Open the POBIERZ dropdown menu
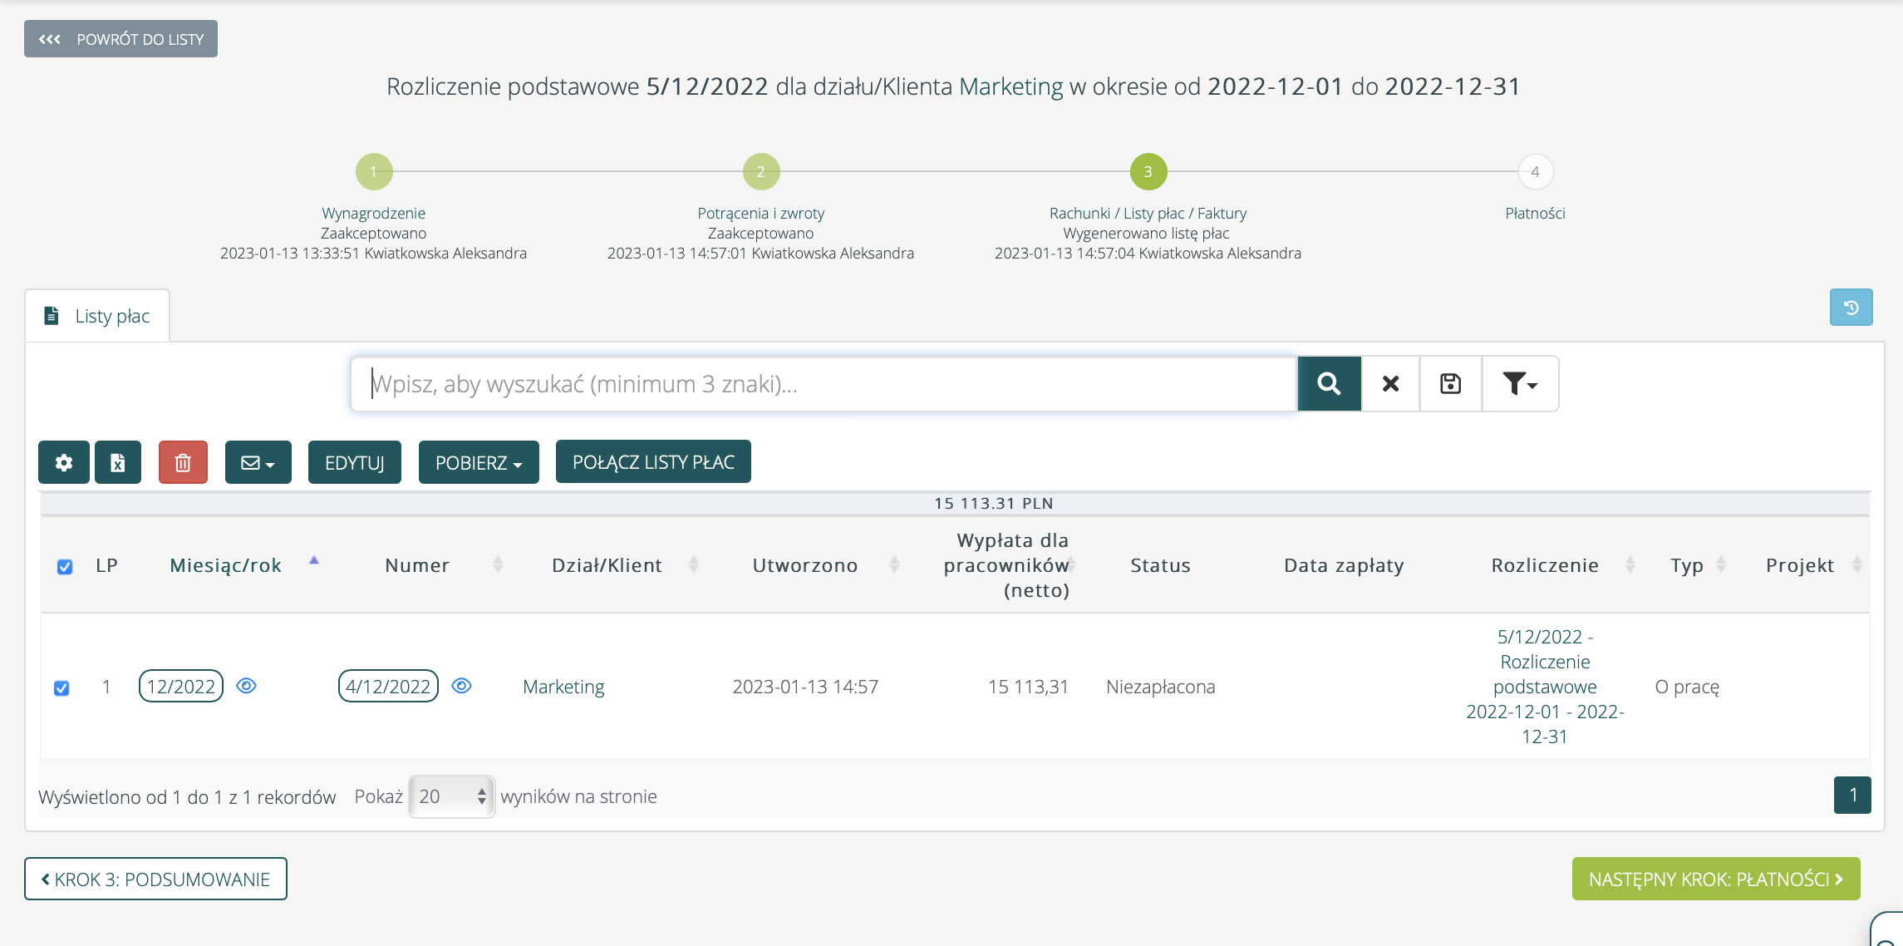 478,462
